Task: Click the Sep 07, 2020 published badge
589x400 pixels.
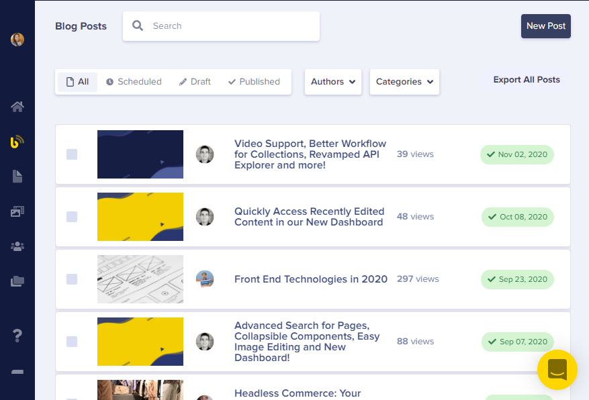Action: 518,342
